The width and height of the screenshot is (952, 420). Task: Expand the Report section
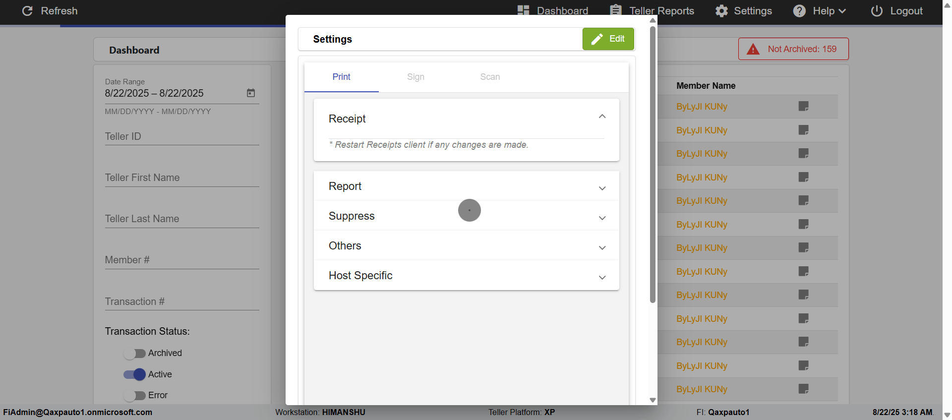(x=602, y=188)
